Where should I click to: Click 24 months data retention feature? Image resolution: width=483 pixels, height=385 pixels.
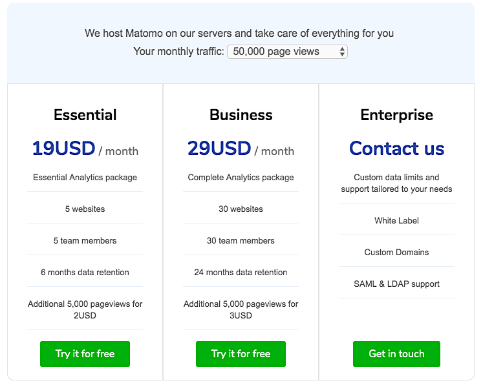coord(241,272)
